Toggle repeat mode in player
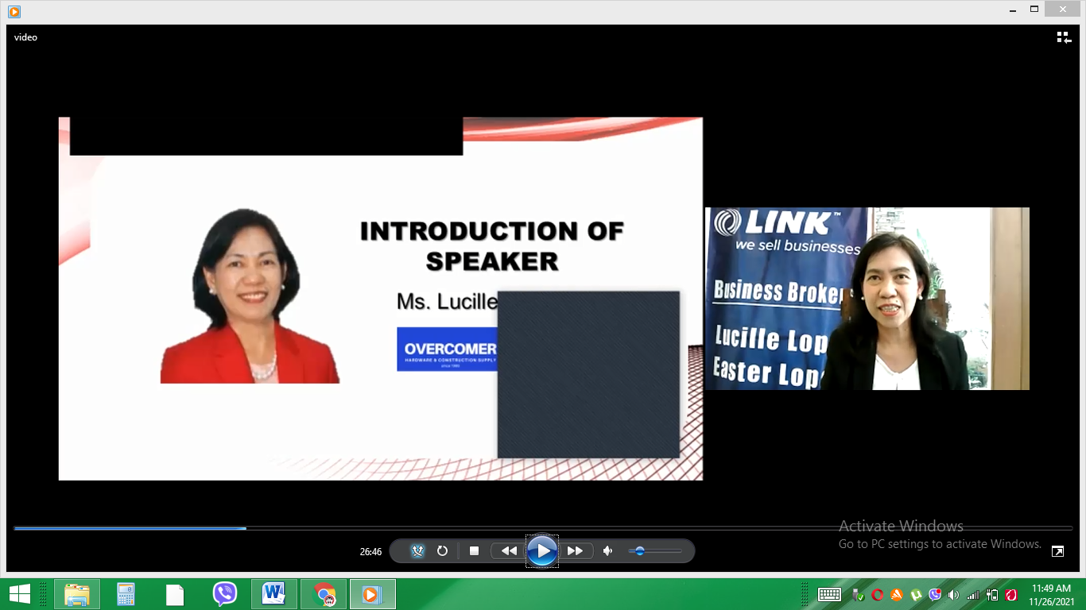Viewport: 1086px width, 610px height. point(443,550)
